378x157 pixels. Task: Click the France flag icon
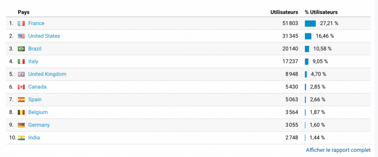pos(21,23)
